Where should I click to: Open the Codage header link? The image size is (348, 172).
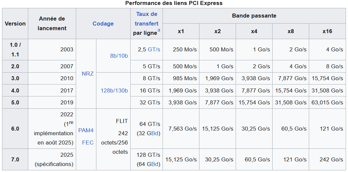[x=103, y=24]
